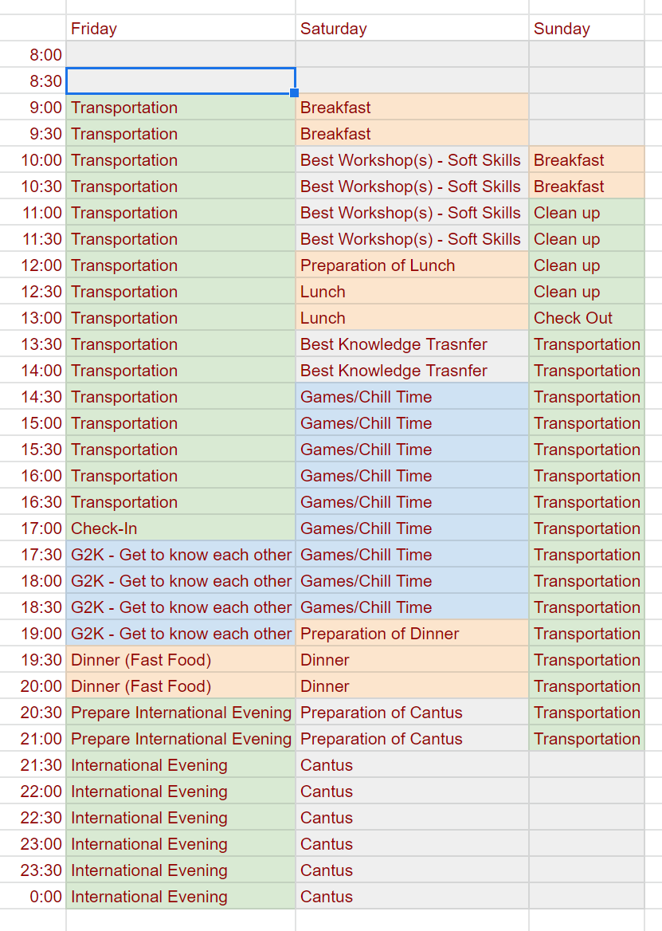The image size is (662, 931).
Task: Click G2K cell in the 17:30 row
Action: coord(180,555)
